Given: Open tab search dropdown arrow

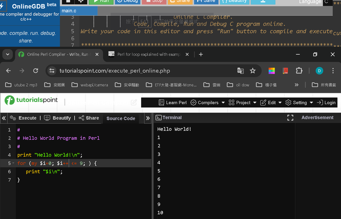Looking at the screenshot, I should coord(7,54).
